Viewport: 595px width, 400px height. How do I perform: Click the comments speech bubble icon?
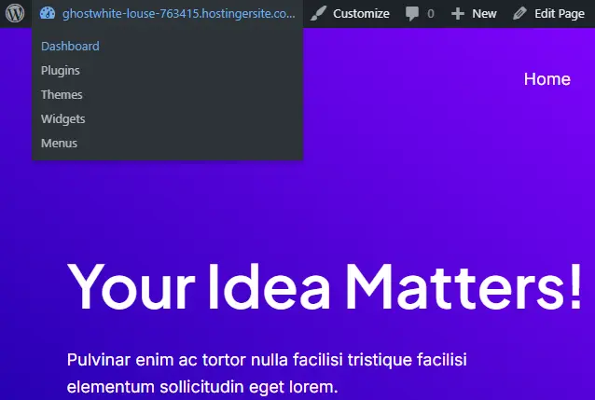tap(412, 14)
